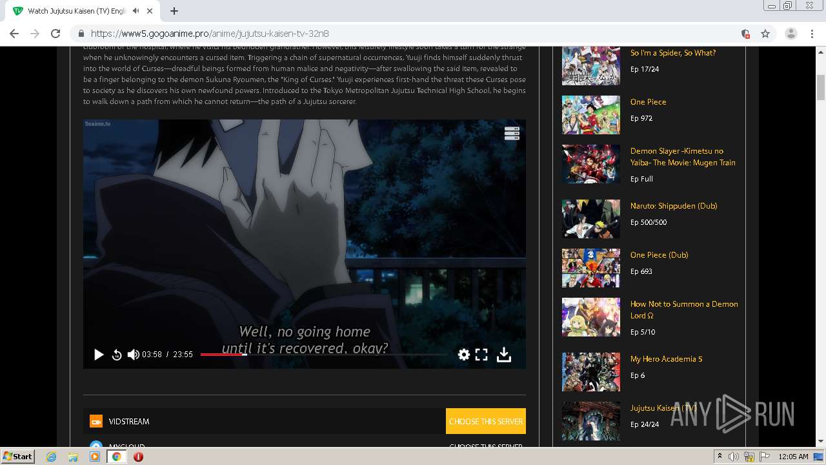The width and height of the screenshot is (826, 465).
Task: Open Jujutsu Kaisen (TV) sidebar link
Action: [x=663, y=408]
